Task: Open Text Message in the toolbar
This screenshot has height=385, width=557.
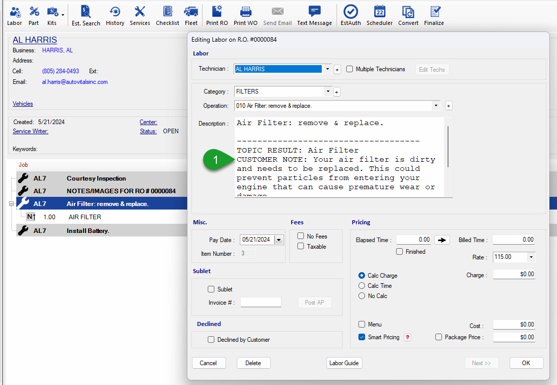Action: click(314, 16)
